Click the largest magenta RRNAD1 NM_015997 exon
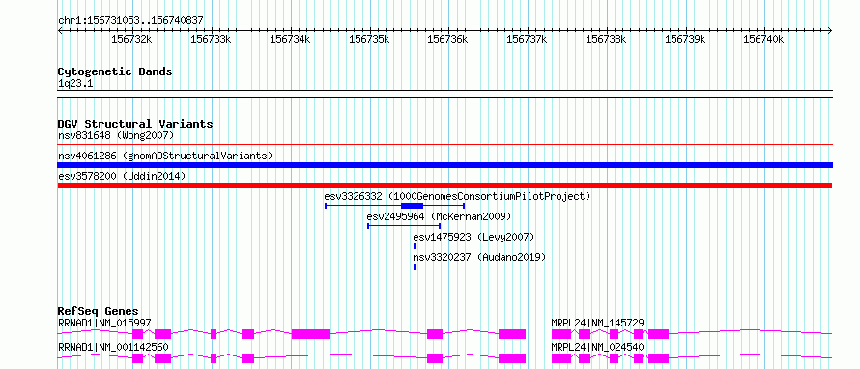The image size is (860, 369). (311, 334)
